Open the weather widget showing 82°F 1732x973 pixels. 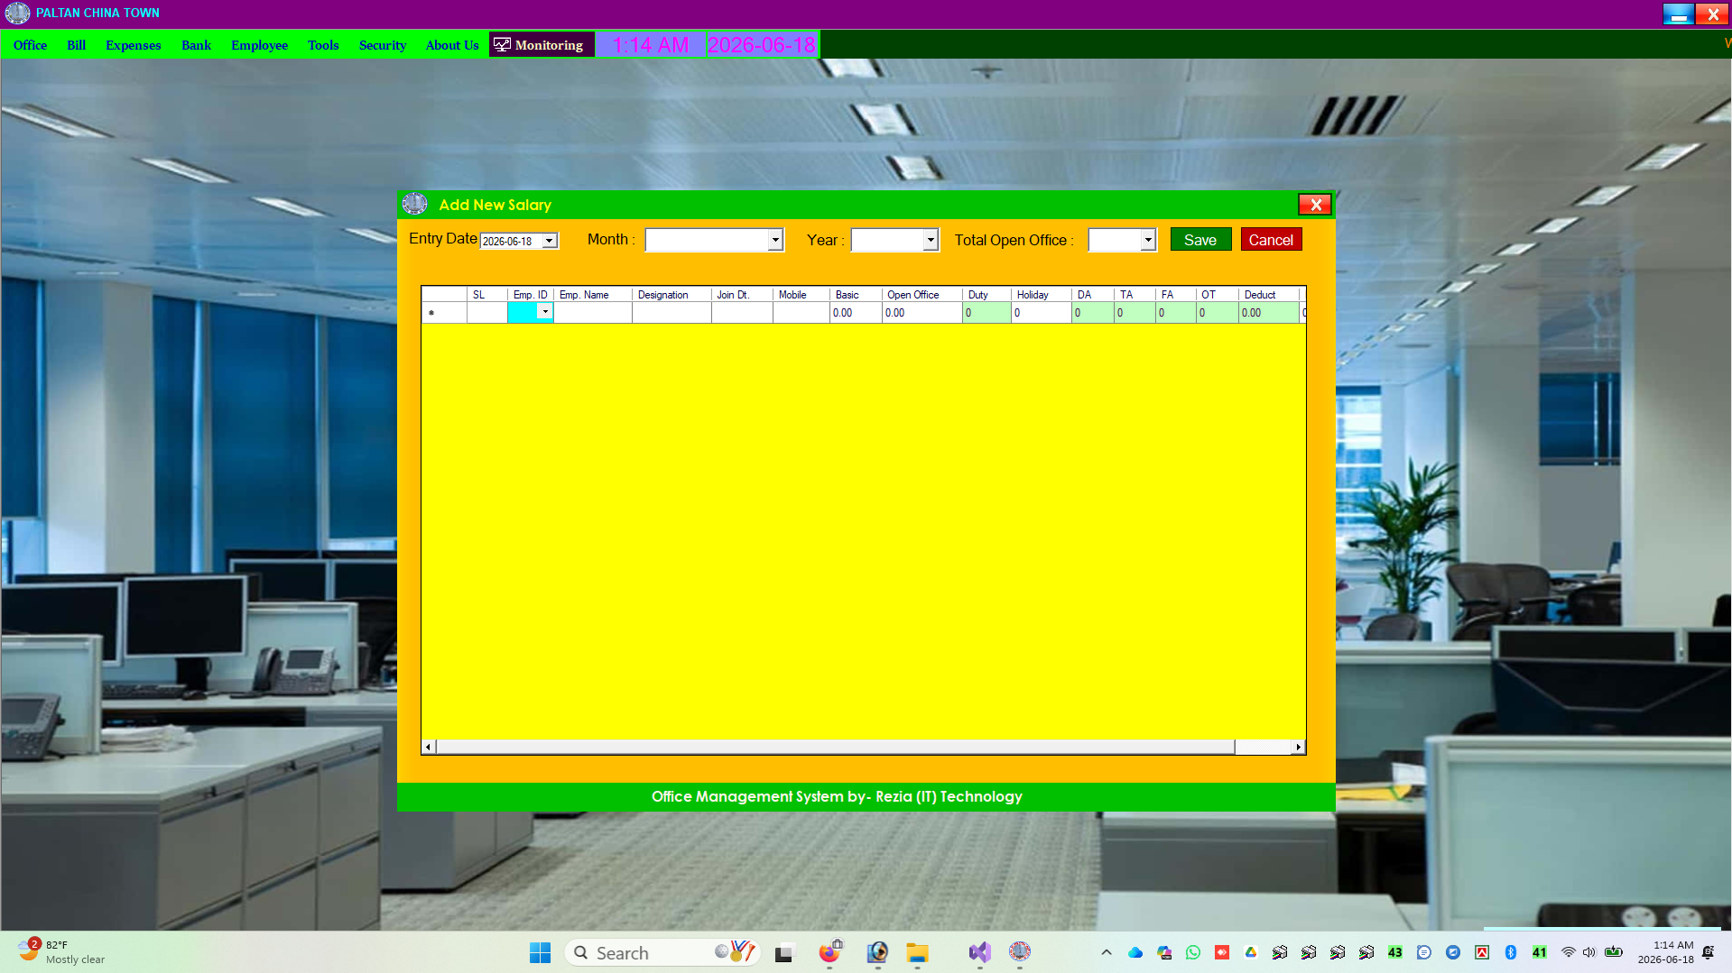coord(63,952)
